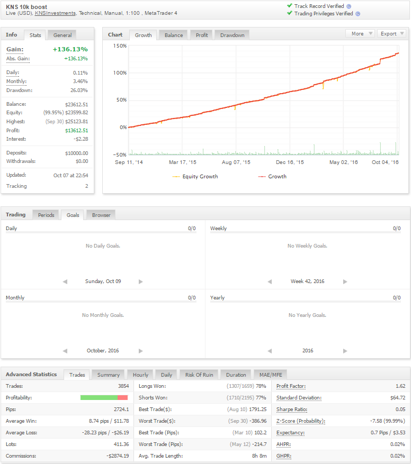Viewport: 411px width, 464px height.
Task: Go to previous month in Monthly goals
Action: coord(65,351)
